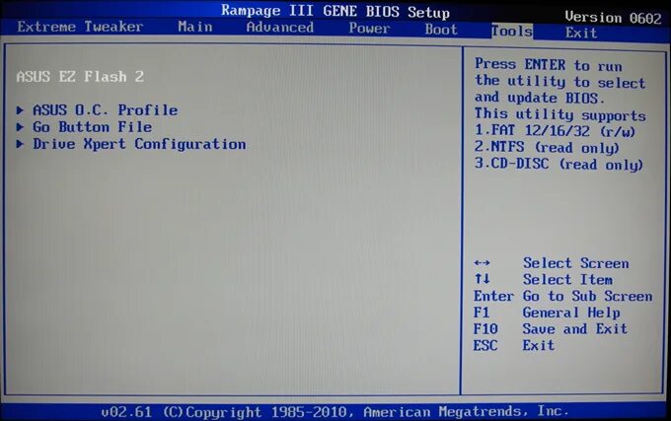Image resolution: width=671 pixels, height=421 pixels.
Task: Open Drive Xpert Configuration submenu
Action: (139, 144)
